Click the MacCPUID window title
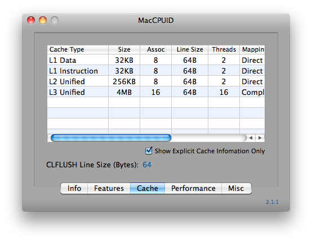 tap(156, 20)
